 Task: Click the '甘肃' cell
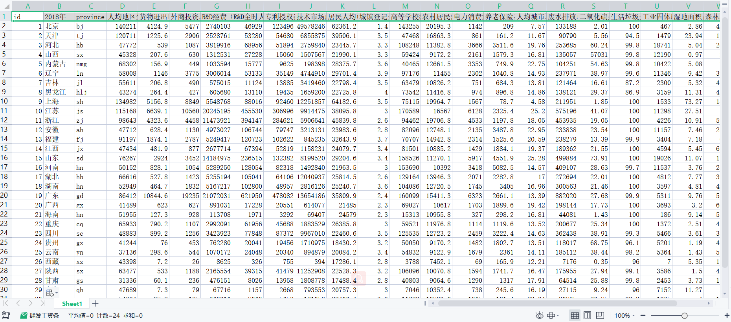59,280
